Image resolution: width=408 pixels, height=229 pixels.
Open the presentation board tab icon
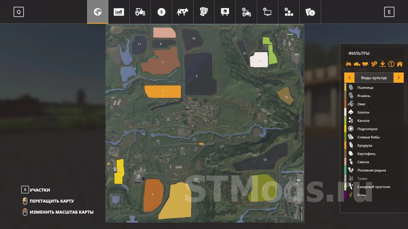click(225, 12)
